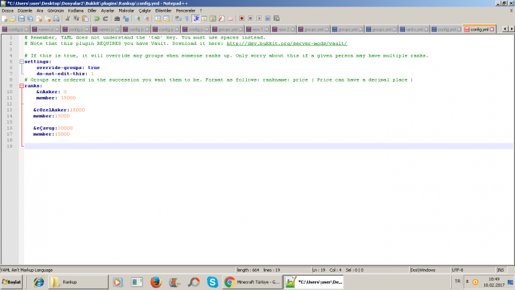
Task: Open the Dosya menu
Action: click(x=8, y=10)
